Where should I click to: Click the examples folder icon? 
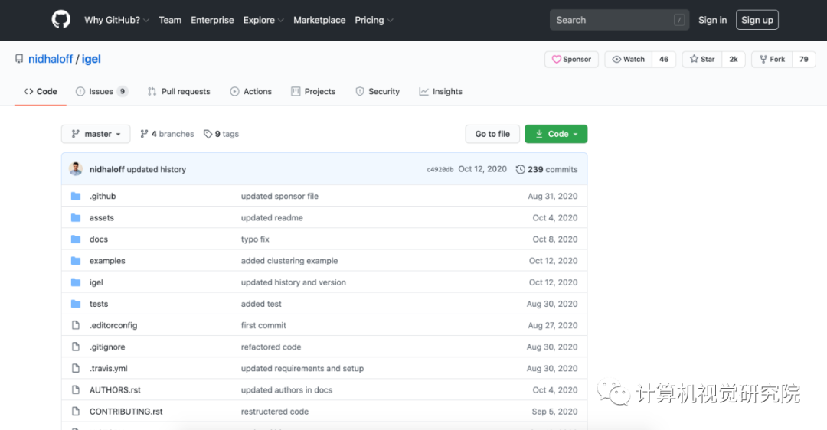click(x=76, y=261)
